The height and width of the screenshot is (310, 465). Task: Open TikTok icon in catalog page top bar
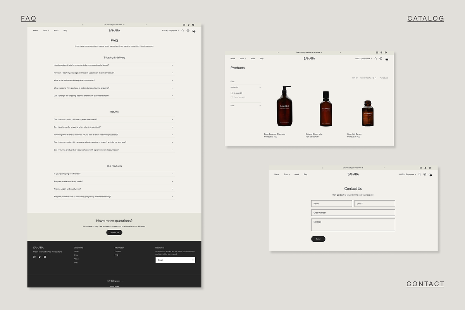pyautogui.click(x=381, y=52)
